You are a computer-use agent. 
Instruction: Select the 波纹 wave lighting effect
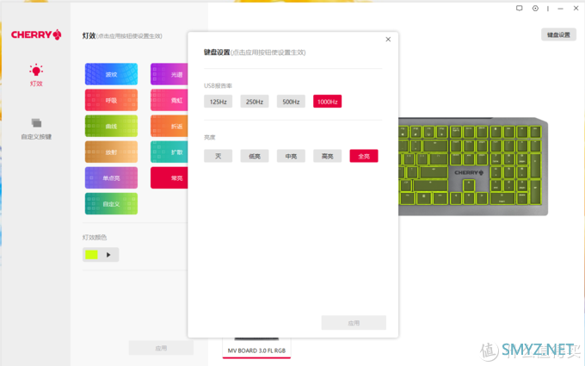[x=111, y=74]
